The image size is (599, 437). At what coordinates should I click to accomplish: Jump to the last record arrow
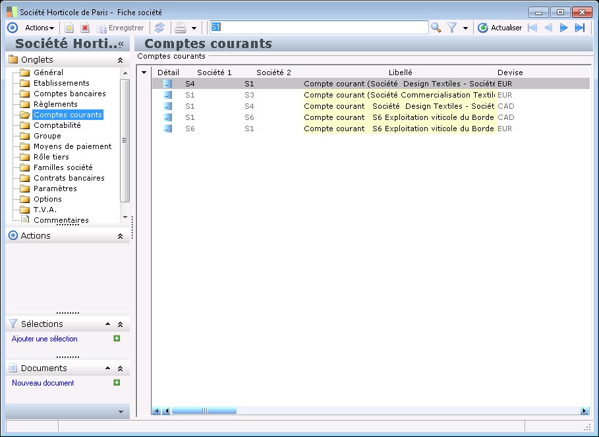coord(580,28)
